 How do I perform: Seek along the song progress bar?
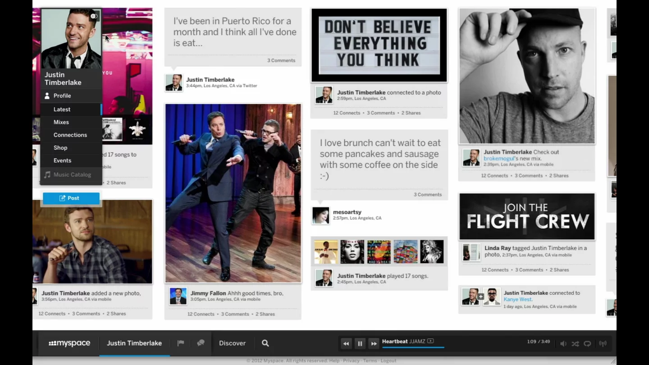pos(412,347)
